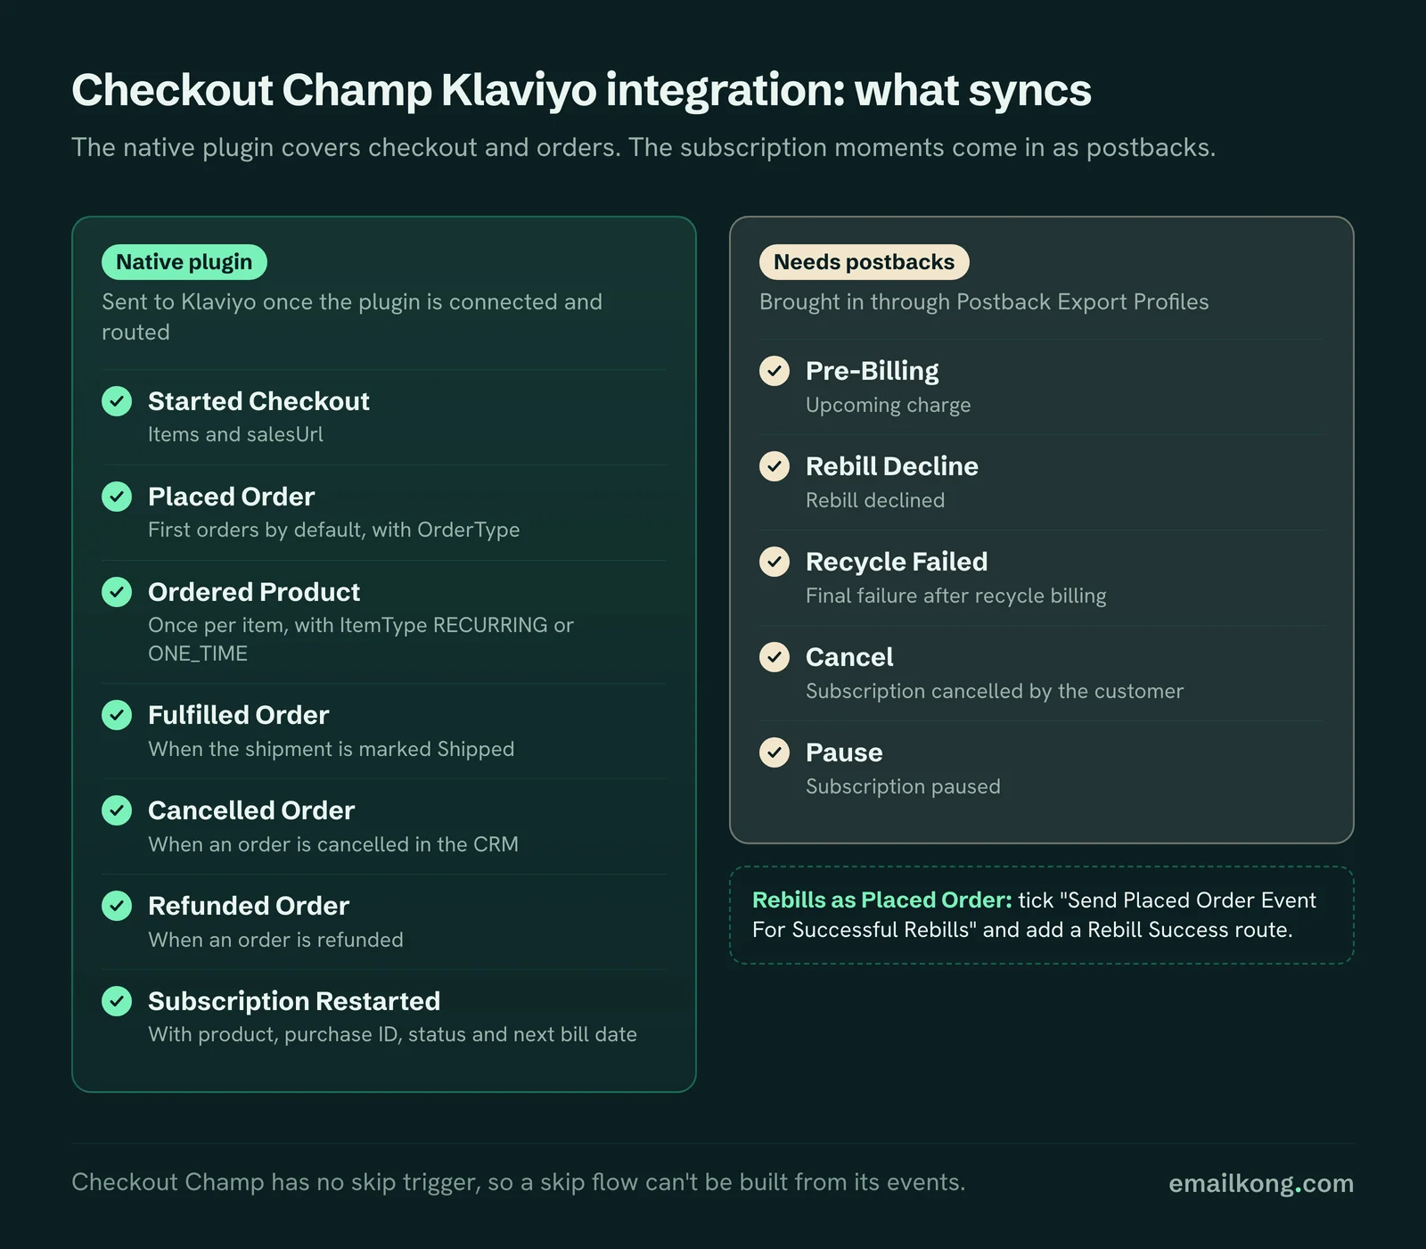Image resolution: width=1426 pixels, height=1249 pixels.
Task: Click the Pre-Billing heading
Action: click(x=872, y=371)
